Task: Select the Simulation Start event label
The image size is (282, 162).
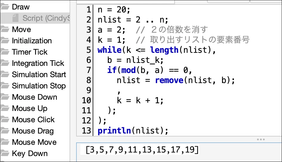Action: [39, 75]
